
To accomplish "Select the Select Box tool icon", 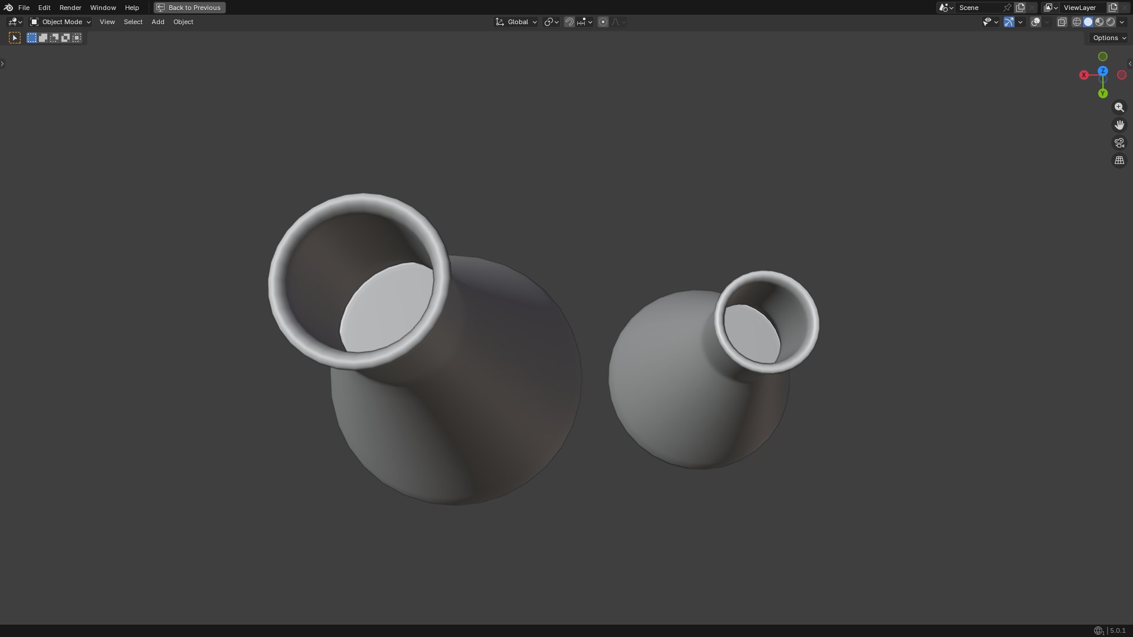I will click(15, 38).
